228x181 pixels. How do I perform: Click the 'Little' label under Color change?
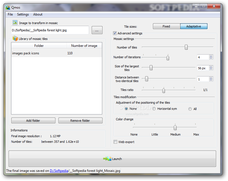click(155, 134)
